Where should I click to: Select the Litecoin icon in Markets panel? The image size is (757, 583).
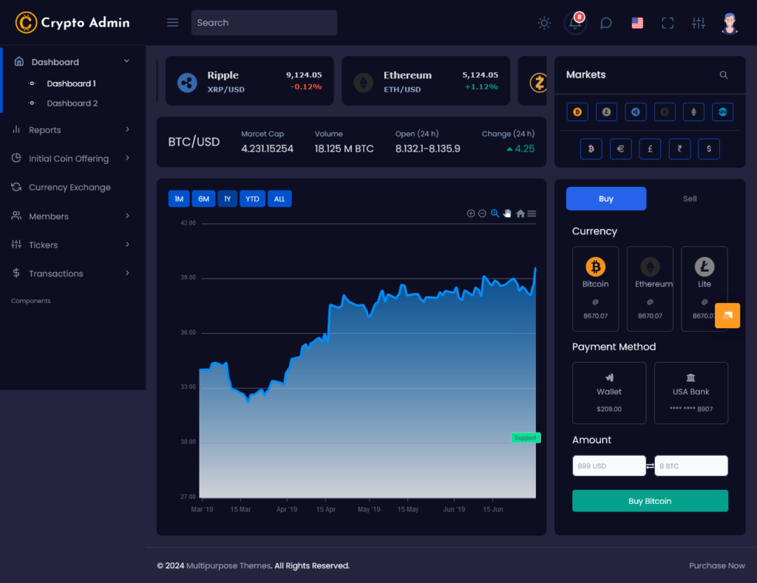[606, 112]
